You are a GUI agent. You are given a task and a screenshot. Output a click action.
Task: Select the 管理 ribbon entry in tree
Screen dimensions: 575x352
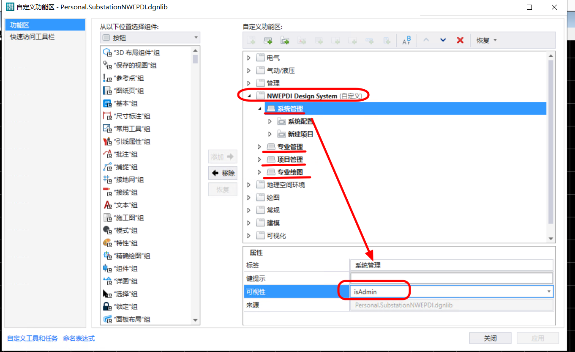pos(273,83)
